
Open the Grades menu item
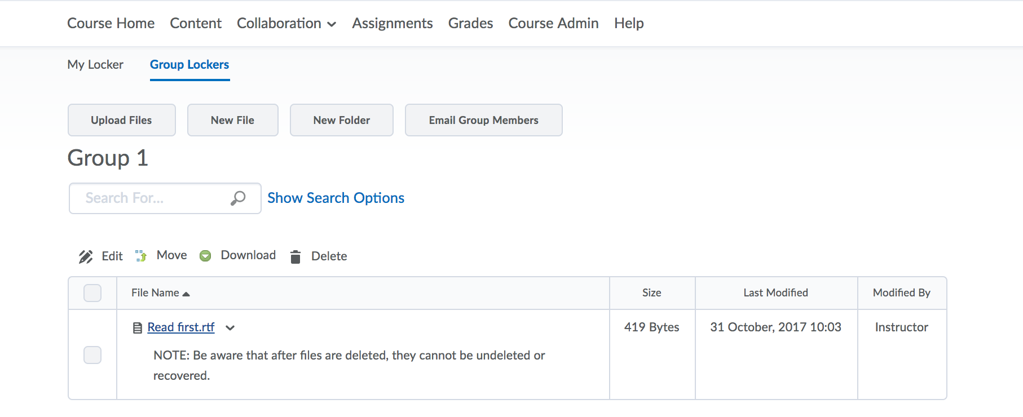coord(470,24)
